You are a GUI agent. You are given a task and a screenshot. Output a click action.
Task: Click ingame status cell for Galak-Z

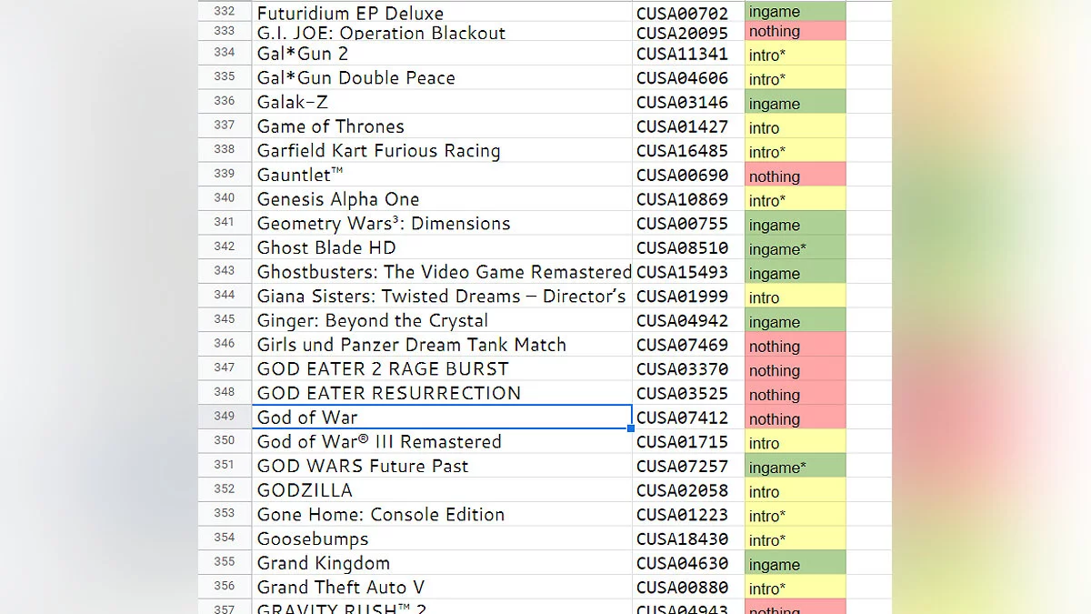pyautogui.click(x=796, y=102)
